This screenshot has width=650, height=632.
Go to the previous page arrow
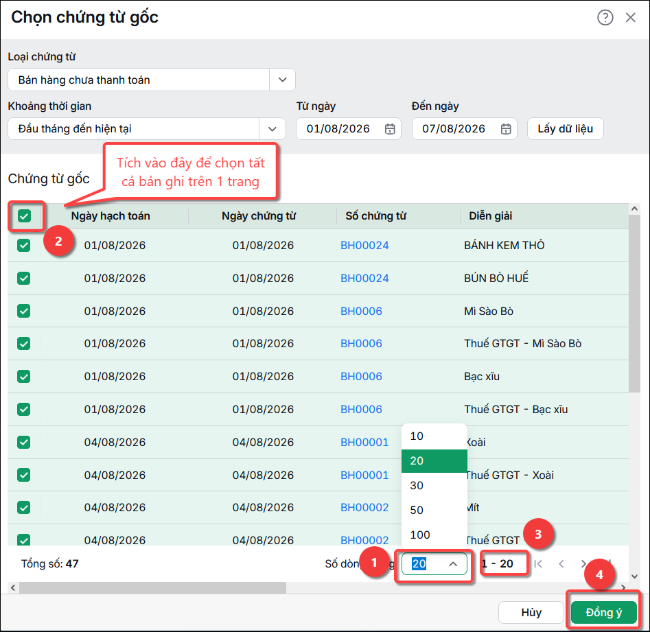(x=561, y=563)
